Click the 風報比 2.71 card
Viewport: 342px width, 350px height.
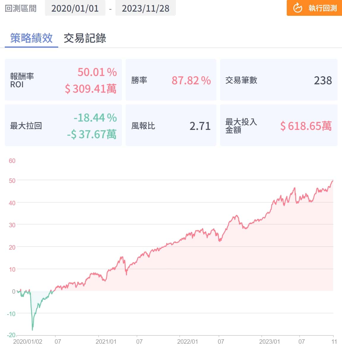[x=171, y=126]
